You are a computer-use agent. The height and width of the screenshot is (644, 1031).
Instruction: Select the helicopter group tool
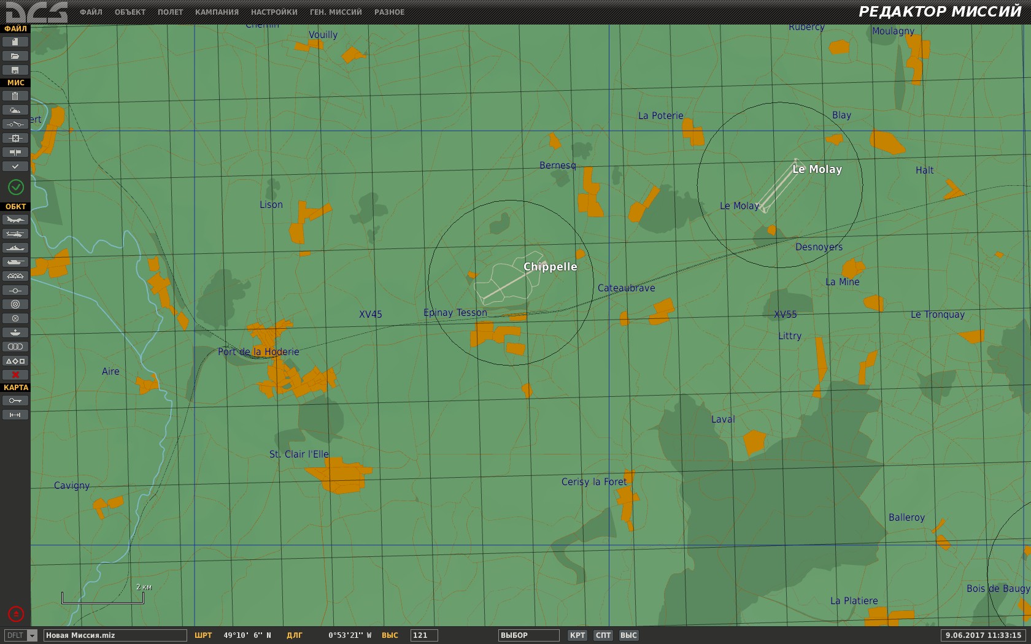[15, 234]
